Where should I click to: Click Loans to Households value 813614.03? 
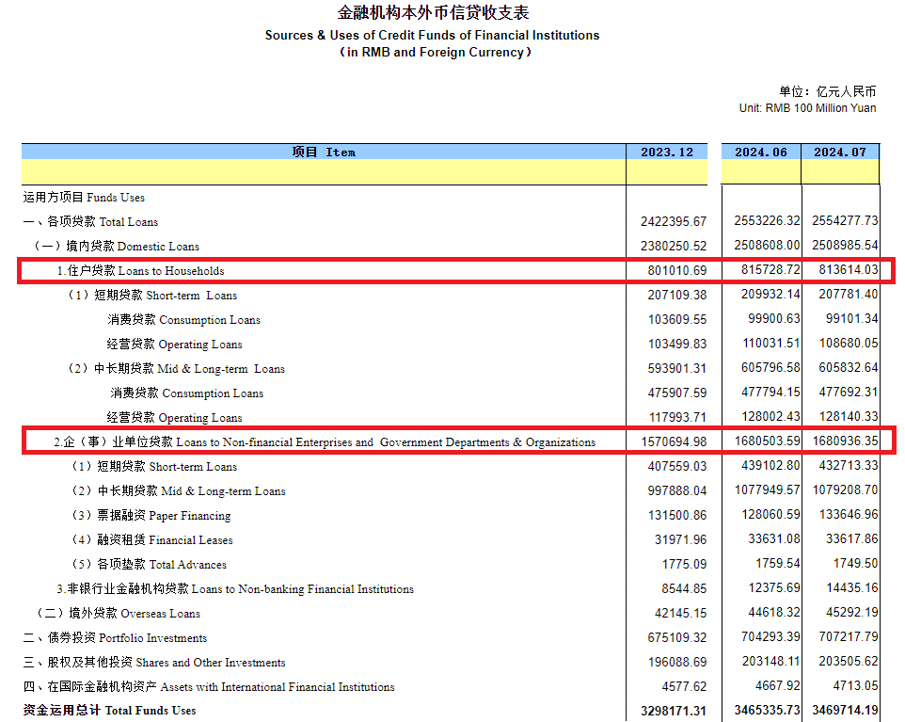849,270
